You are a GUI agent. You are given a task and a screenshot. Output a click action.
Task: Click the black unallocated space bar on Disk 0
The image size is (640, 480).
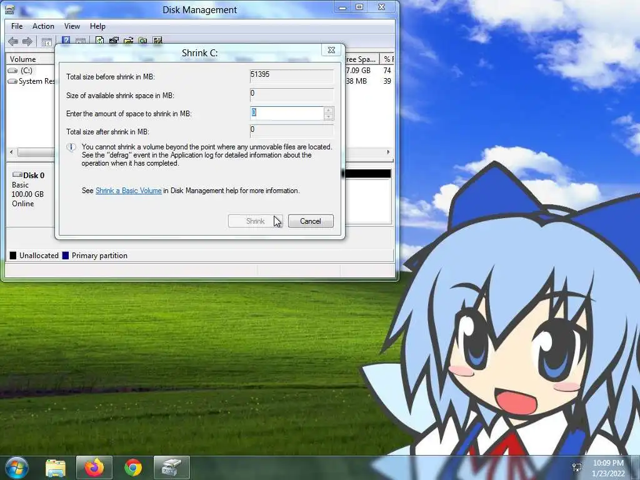coord(368,174)
